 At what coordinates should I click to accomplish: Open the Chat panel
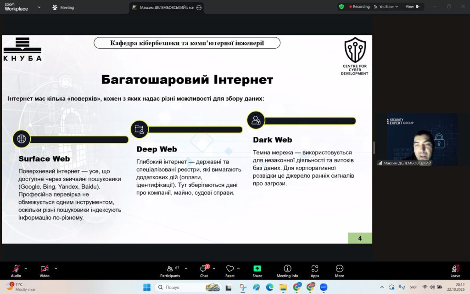tap(204, 271)
